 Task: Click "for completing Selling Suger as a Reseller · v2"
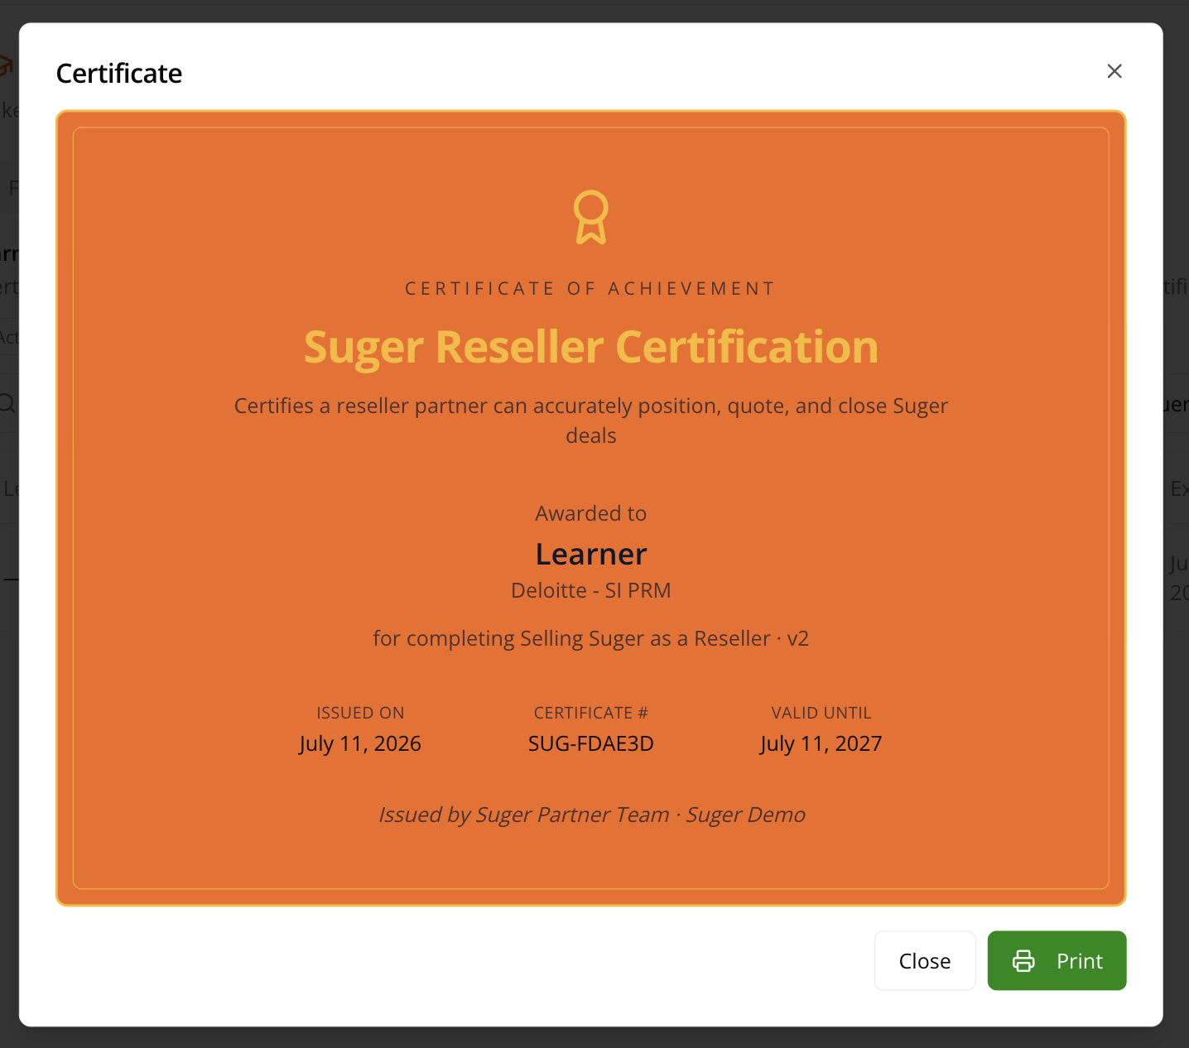pos(591,638)
